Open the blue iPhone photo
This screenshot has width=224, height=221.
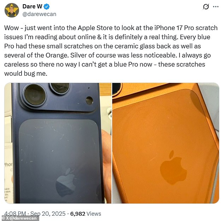58,143
